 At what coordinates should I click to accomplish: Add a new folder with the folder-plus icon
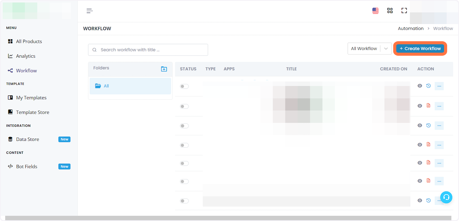click(x=164, y=69)
